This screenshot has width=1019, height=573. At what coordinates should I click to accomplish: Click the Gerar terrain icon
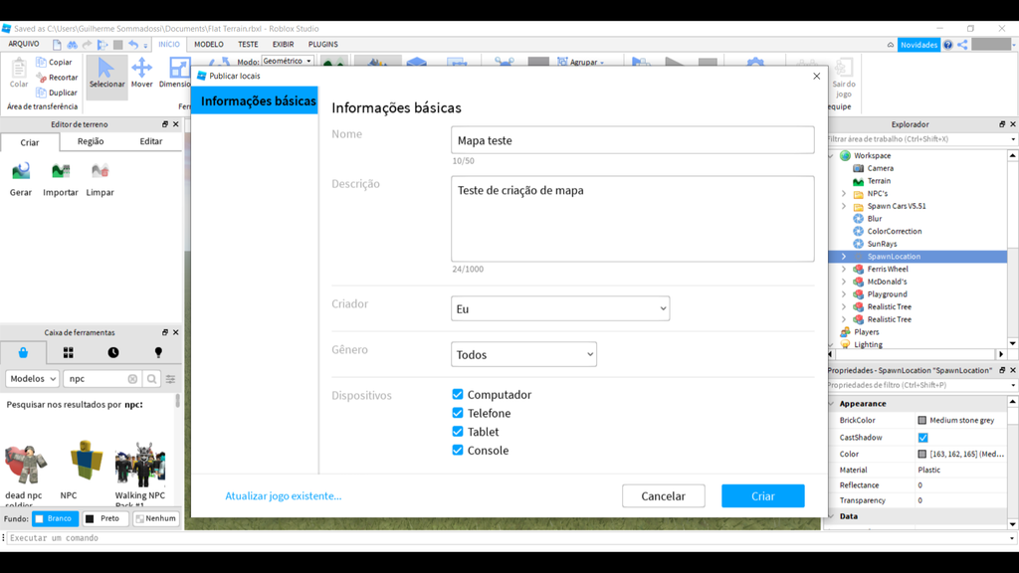point(21,171)
